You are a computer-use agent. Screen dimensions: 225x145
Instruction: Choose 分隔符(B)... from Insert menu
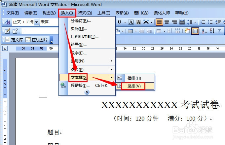tap(87, 21)
